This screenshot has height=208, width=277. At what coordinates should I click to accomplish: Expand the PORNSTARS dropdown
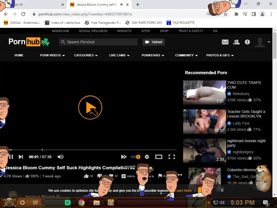[153, 55]
